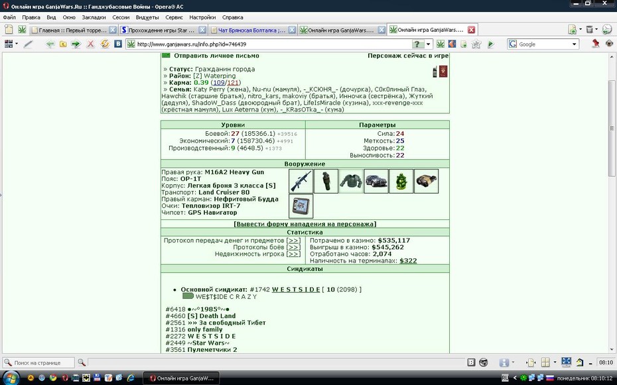Click the wand pencil icon on the toolbar
Image resolution: width=617 pixels, height=385 pixels.
click(28, 44)
